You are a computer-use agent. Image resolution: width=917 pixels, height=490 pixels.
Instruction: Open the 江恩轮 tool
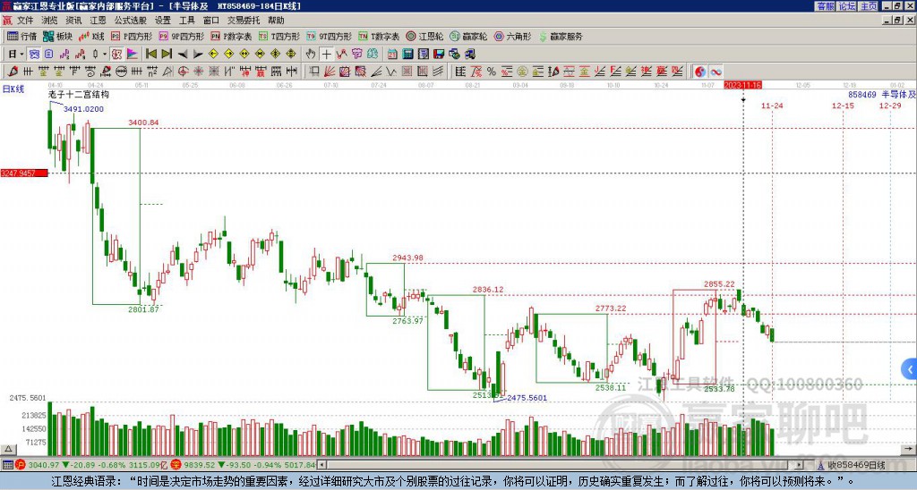coord(424,36)
